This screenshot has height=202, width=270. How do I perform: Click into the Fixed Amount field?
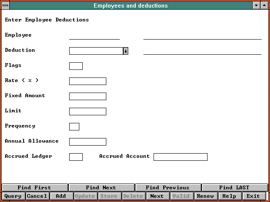[x=87, y=96]
